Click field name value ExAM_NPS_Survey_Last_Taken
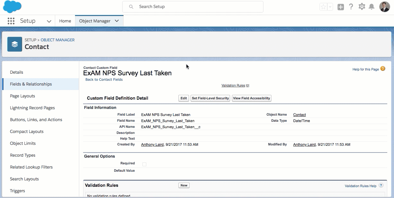 point(168,121)
